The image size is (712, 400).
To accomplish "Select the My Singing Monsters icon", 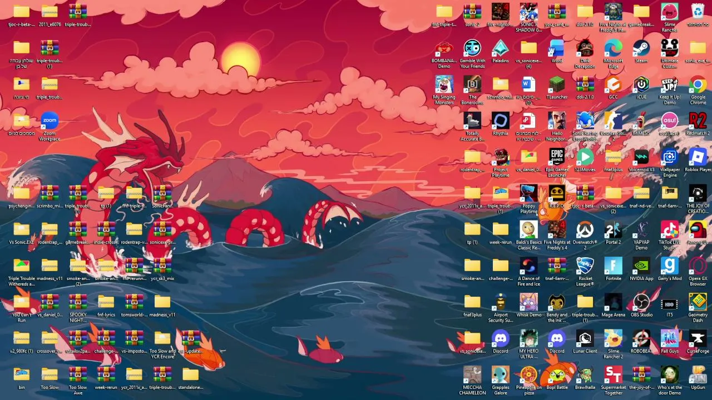I will (444, 85).
